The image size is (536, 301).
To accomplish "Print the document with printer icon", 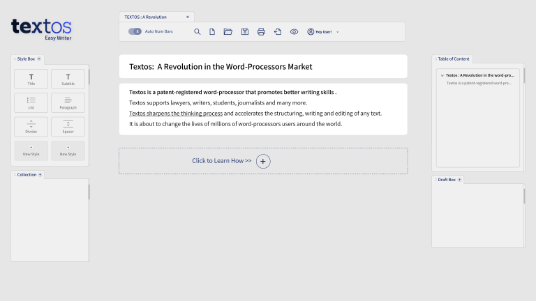I will (261, 32).
